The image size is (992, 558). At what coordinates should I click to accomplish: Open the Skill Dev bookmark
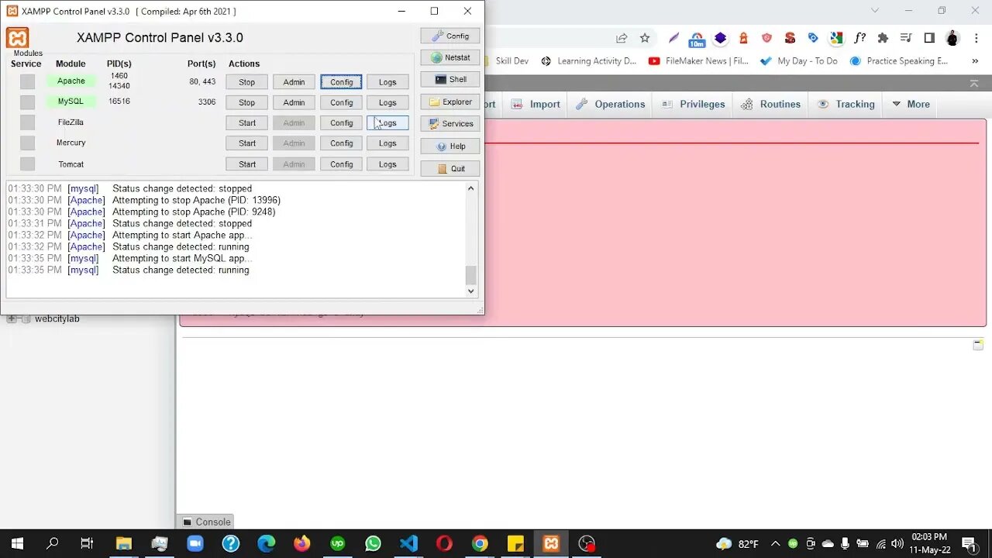[512, 60]
